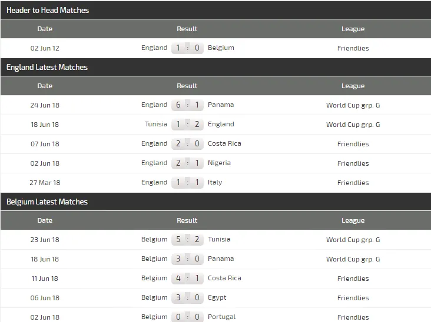Click the 02 Jun 12 match date
The height and width of the screenshot is (322, 431).
pos(45,48)
